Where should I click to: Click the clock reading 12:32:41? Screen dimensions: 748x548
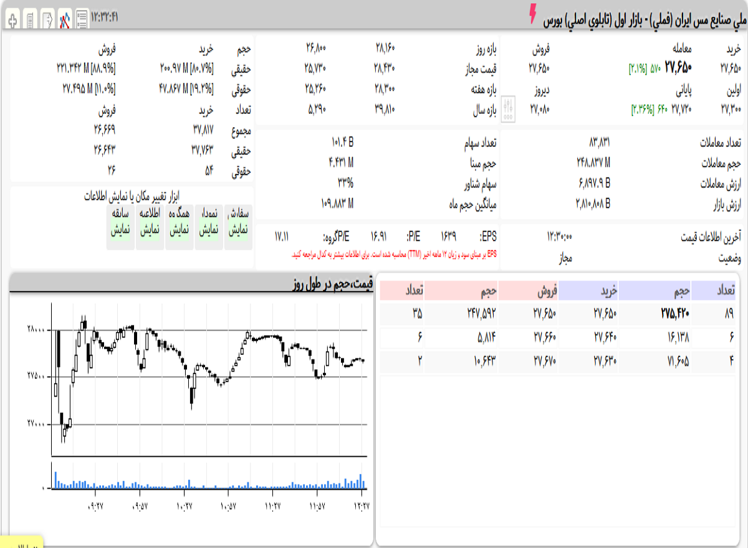(x=105, y=16)
